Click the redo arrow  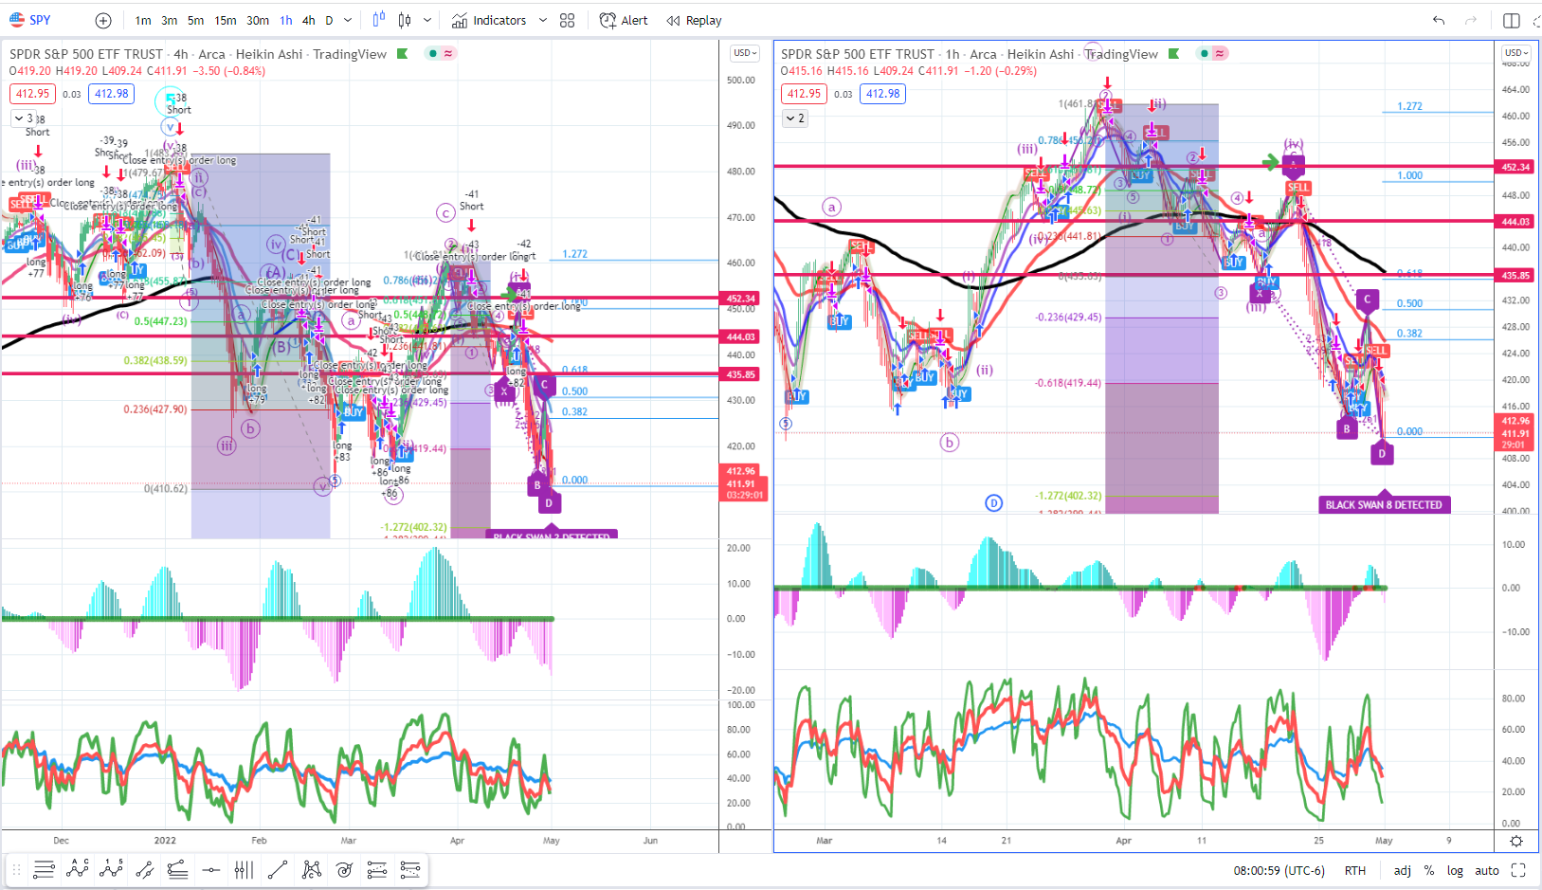pyautogui.click(x=1471, y=20)
